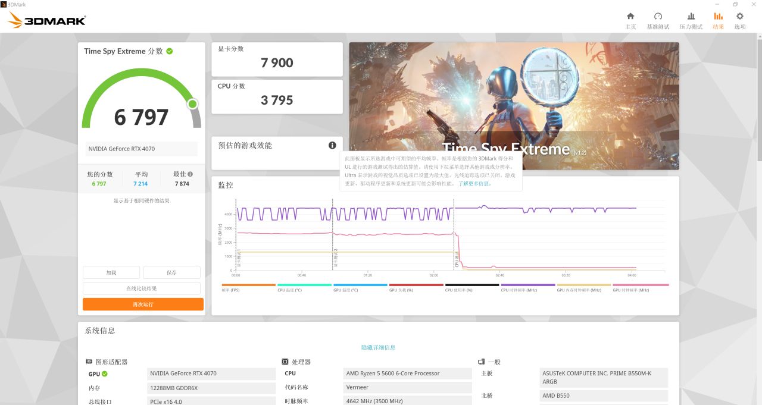Image resolution: width=762 pixels, height=405 pixels.
Task: Open the 压力测试 stress test tab
Action: click(x=691, y=21)
